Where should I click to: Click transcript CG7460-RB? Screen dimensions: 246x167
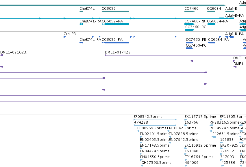189,24
